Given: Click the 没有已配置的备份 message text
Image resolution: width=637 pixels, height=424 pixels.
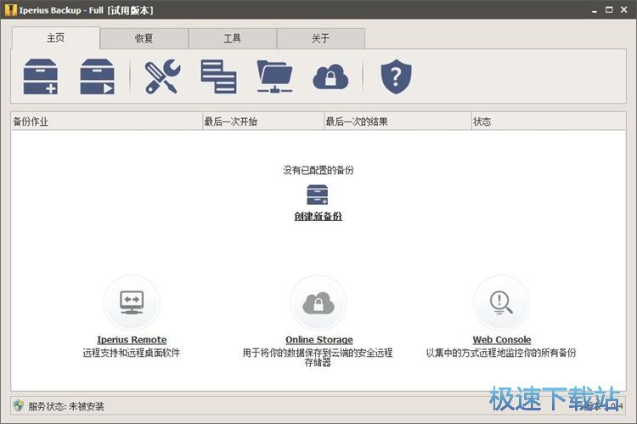Looking at the screenshot, I should 318,170.
